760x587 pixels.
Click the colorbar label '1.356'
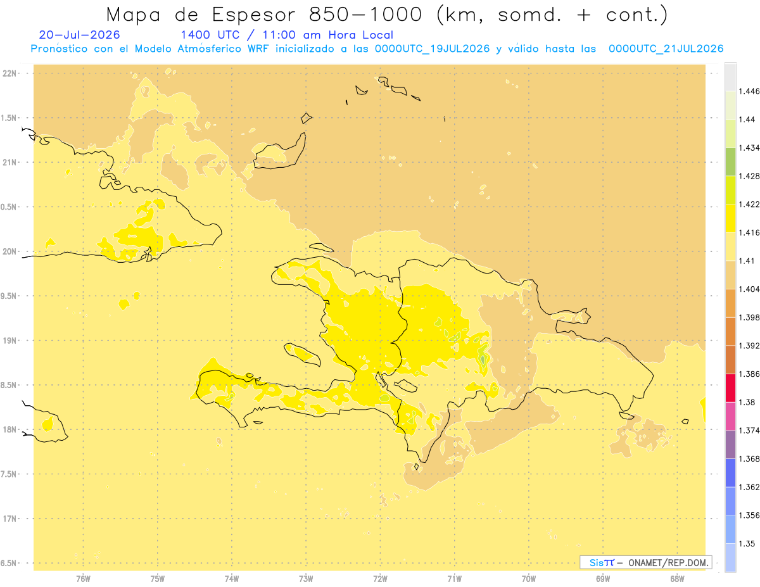(x=749, y=515)
